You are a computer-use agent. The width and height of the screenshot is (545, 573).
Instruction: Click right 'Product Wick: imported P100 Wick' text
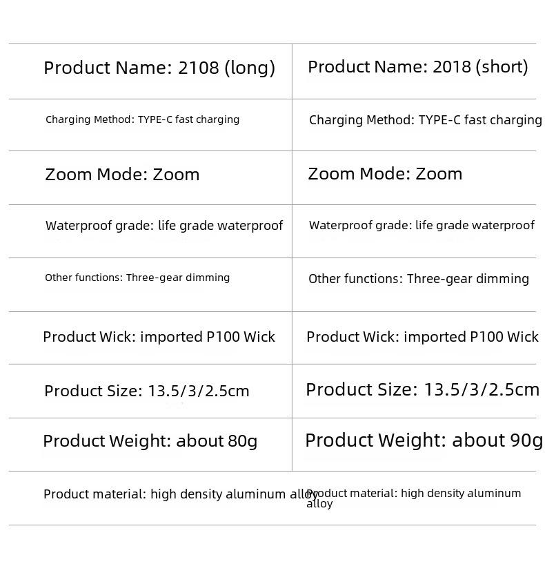[x=422, y=337]
